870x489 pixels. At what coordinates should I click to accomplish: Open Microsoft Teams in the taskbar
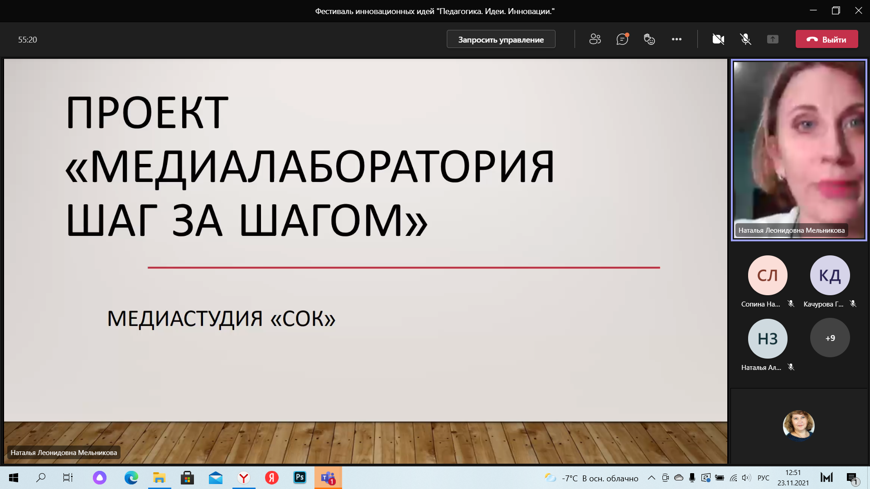328,478
